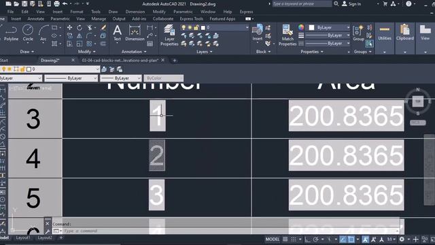435x245 pixels.
Task: Activate the Copy tool in Modify panel
Action: 69,35
